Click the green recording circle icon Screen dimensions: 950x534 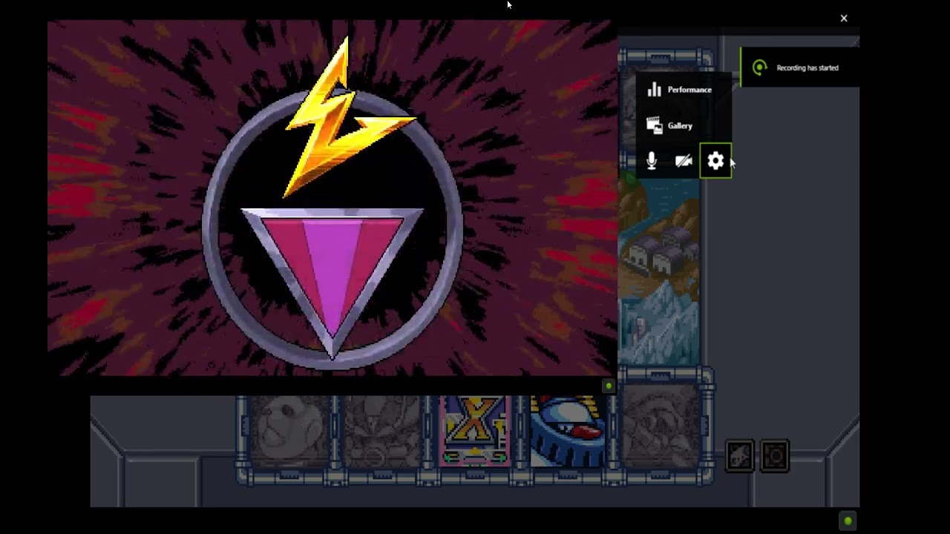tap(759, 67)
